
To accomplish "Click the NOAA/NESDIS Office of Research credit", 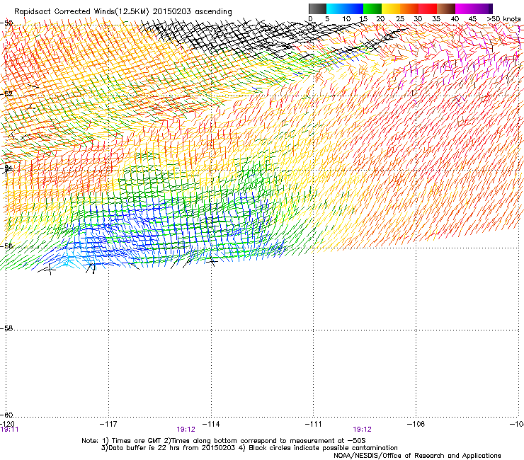I will [x=417, y=456].
